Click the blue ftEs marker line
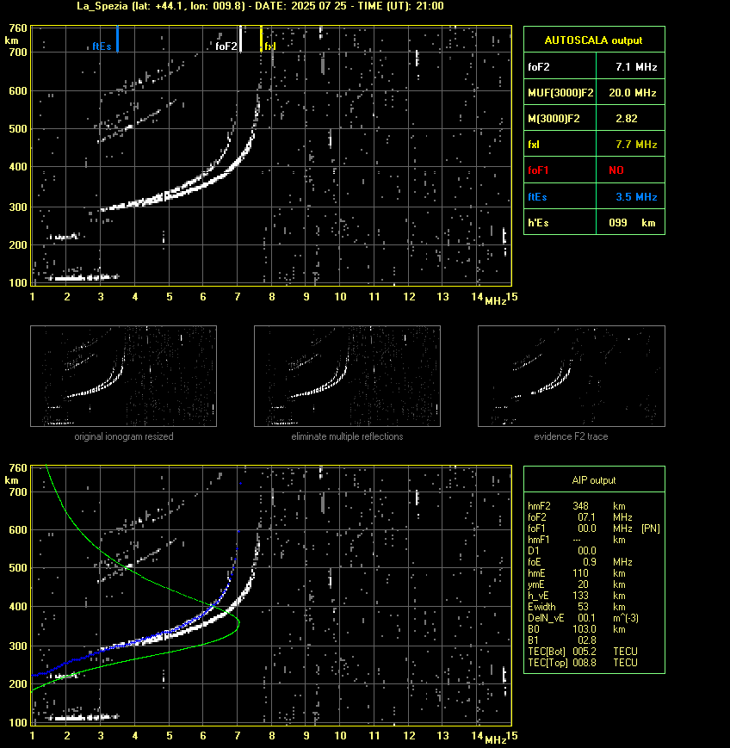This screenshot has width=730, height=748. [x=117, y=39]
